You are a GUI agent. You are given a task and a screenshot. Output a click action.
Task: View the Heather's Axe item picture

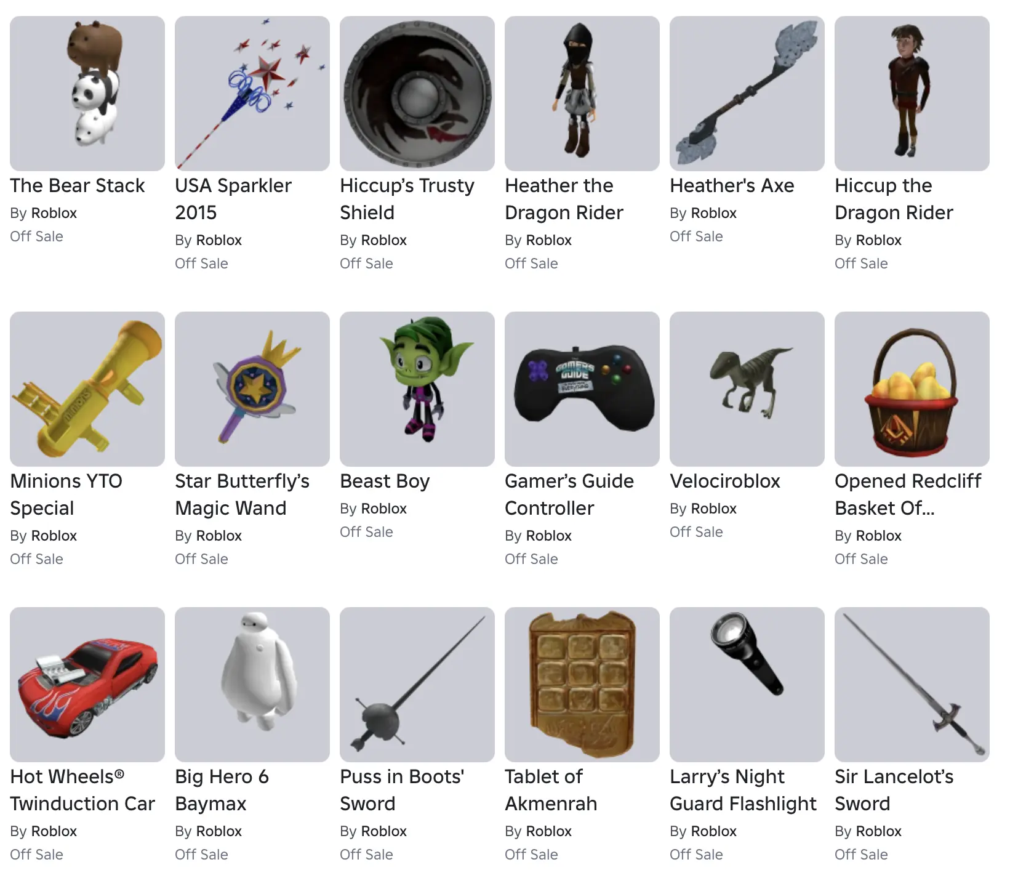click(747, 94)
